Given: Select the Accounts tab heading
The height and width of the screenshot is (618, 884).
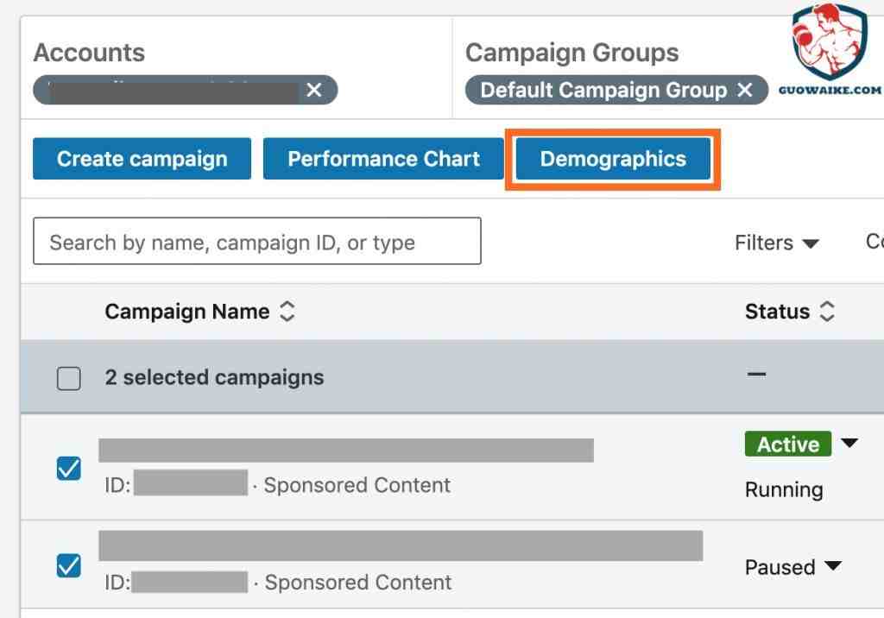Looking at the screenshot, I should click(89, 53).
